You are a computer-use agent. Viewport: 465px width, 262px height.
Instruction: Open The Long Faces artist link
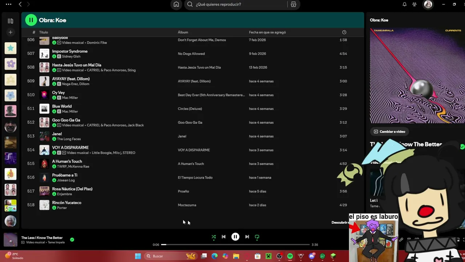[69, 139]
